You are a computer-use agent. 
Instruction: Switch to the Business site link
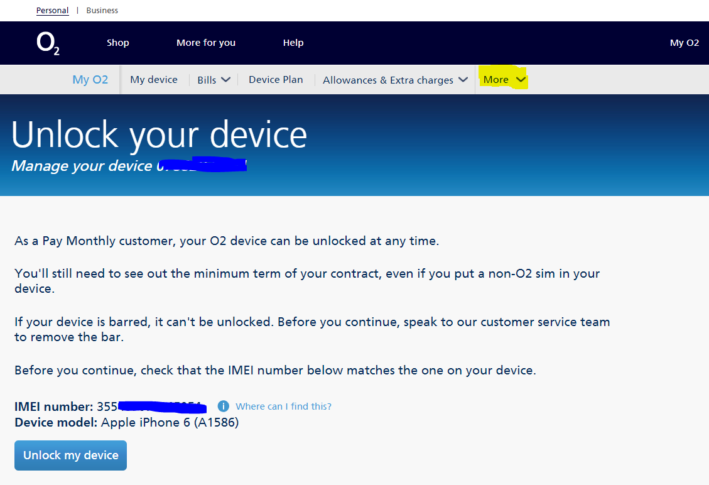coord(102,10)
